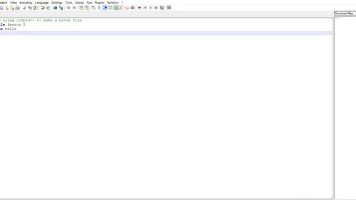
Task: Open the Folder as Workspace icon
Action: [127, 8]
